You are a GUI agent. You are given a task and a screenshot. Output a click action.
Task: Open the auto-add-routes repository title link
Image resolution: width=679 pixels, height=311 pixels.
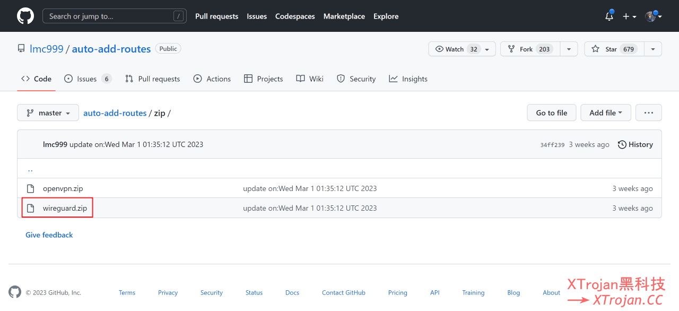click(x=111, y=49)
